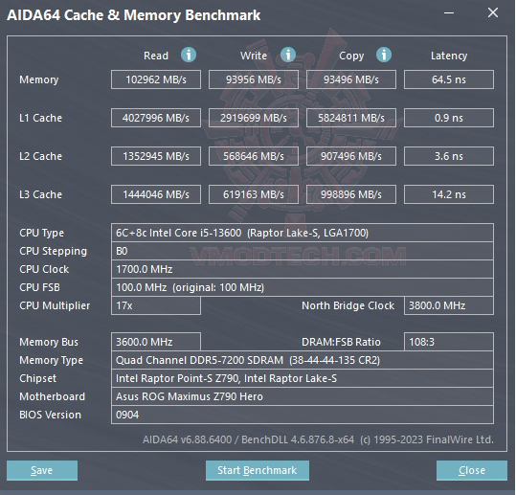Click Memory Bus value 3600.0 MHz
The image size is (516, 495).
[x=156, y=342]
